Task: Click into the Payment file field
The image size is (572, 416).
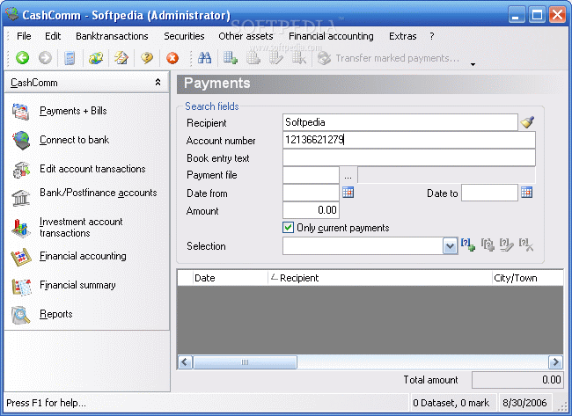Action: click(x=311, y=175)
